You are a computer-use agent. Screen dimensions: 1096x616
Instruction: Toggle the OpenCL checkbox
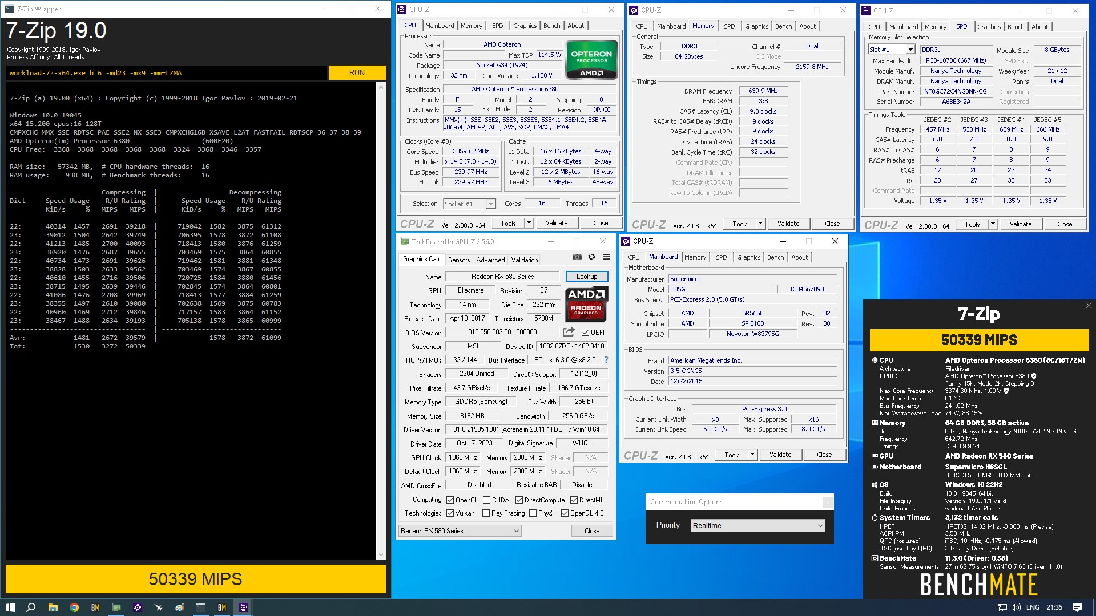[450, 500]
